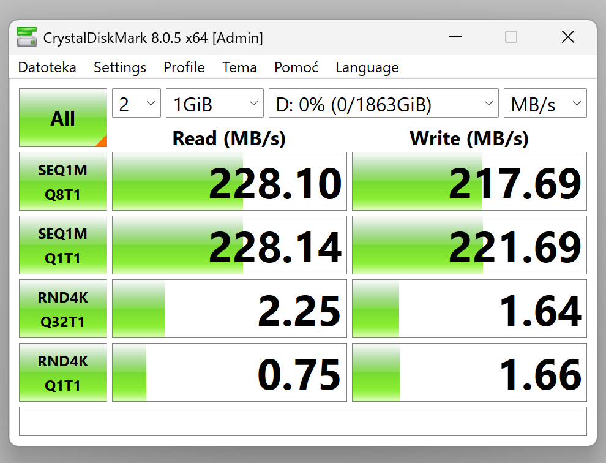
Task: Open the Datoteka menu
Action: coord(47,67)
